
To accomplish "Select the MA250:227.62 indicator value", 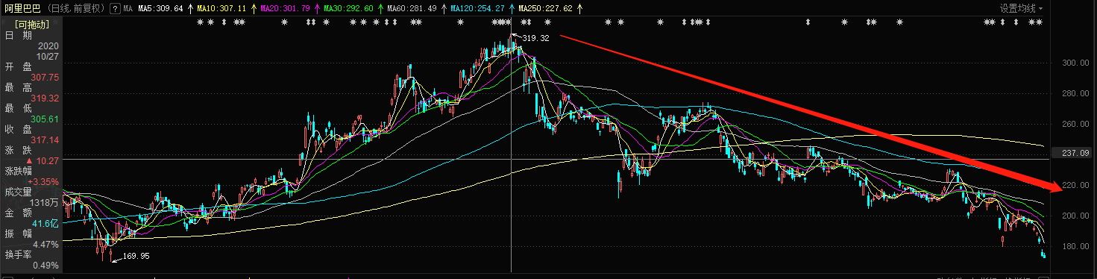I will pyautogui.click(x=545, y=9).
